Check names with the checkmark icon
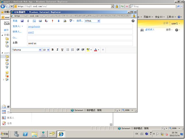185x139 pixels. (x=46, y=21)
